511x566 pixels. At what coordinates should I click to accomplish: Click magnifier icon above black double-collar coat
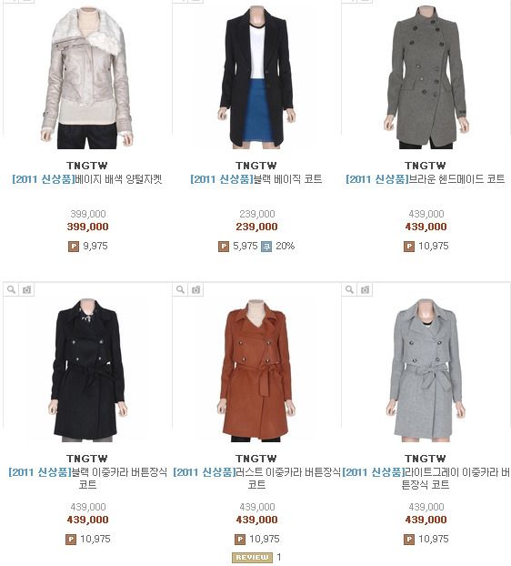[11, 289]
